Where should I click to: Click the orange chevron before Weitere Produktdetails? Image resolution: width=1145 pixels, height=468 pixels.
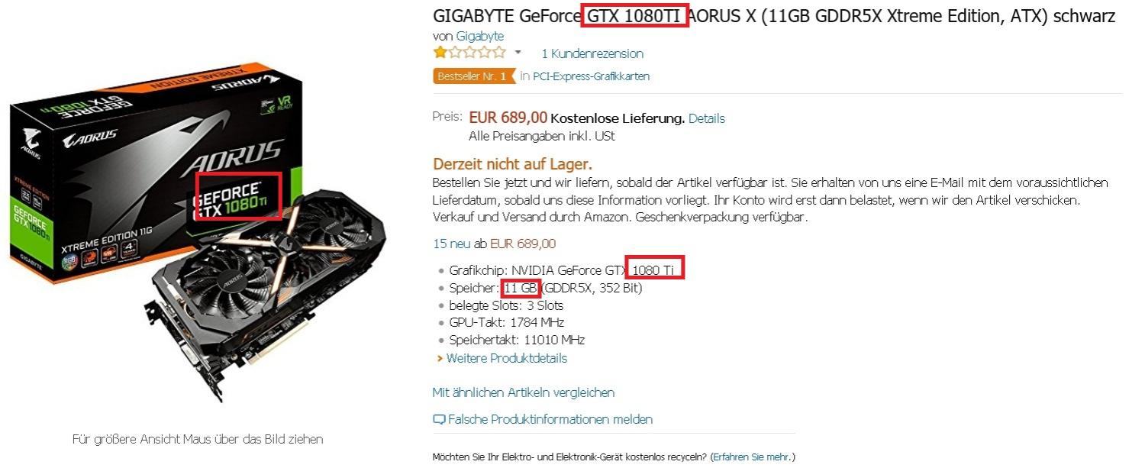coord(440,358)
